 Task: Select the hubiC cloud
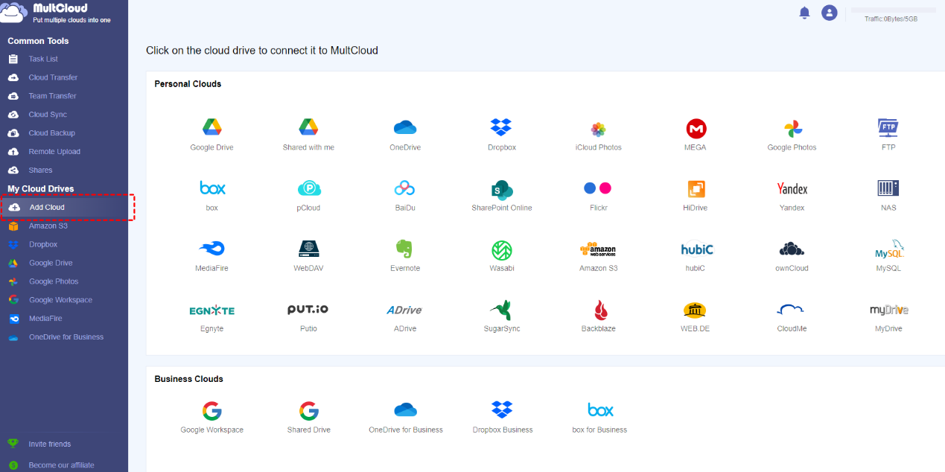click(x=696, y=255)
